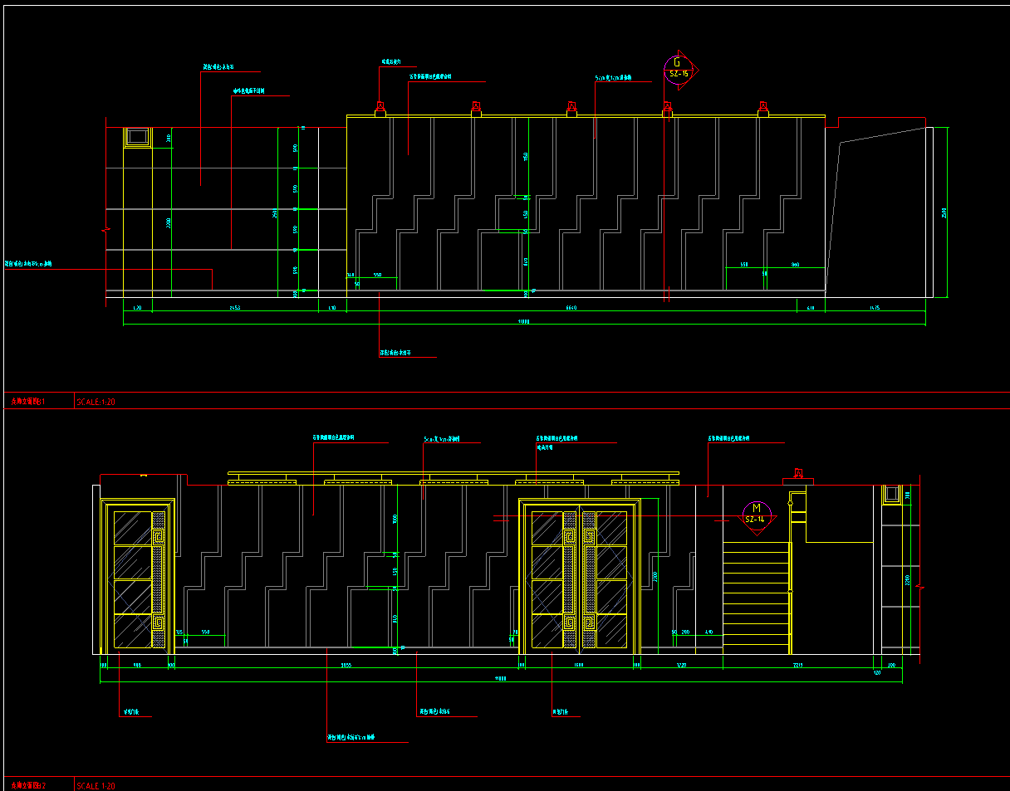Select the upper elevation red title text

(x=28, y=402)
